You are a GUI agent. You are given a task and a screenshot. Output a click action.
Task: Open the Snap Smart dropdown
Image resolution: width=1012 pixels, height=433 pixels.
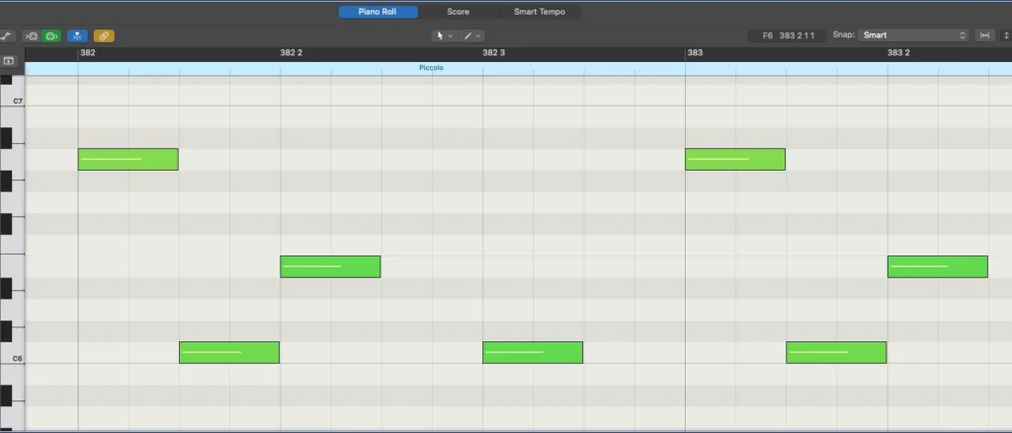click(913, 36)
